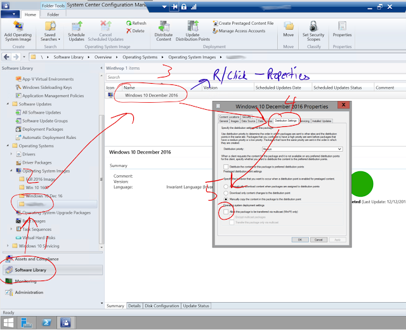Switch to the Folder ribbon tab
Screen dimensions: 406x330
(53, 15)
